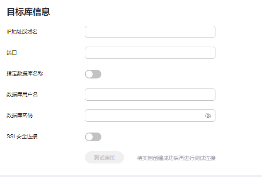Select the 指定数据库名称 label text
Image resolution: width=262 pixels, height=177 pixels.
(x=25, y=74)
